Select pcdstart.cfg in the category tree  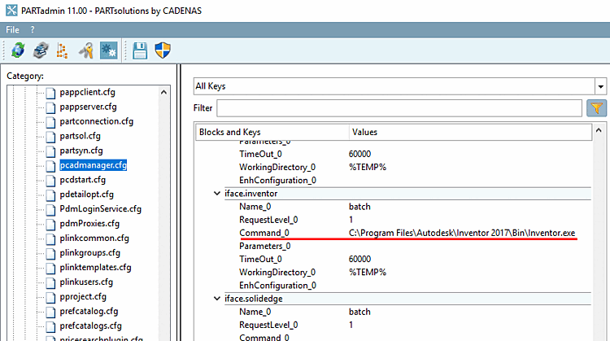[x=83, y=180]
